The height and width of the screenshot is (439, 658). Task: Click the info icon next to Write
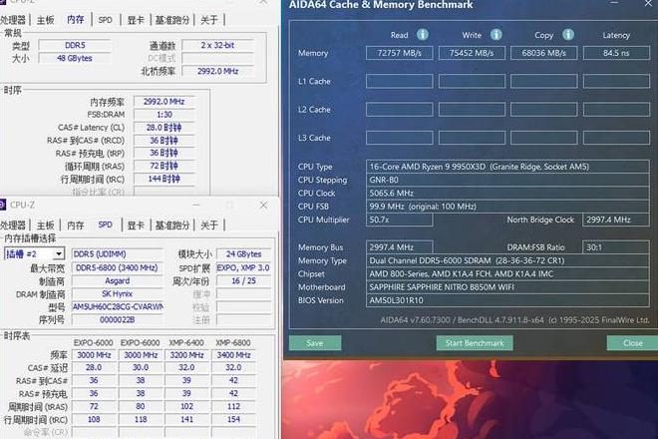point(496,35)
